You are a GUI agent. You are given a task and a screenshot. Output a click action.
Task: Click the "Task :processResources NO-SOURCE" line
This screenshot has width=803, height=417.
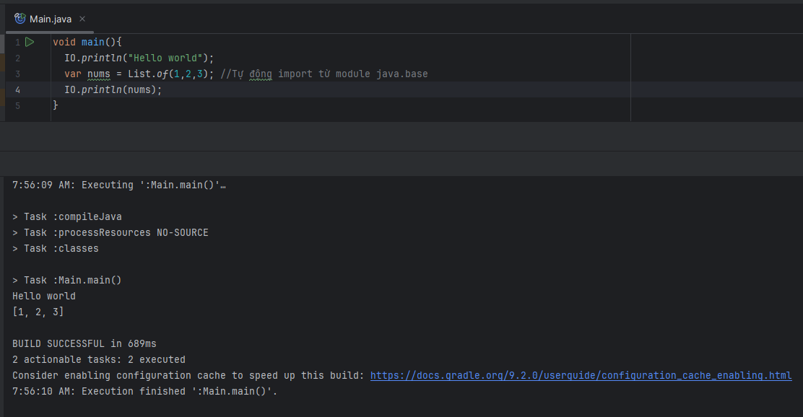[x=110, y=232]
